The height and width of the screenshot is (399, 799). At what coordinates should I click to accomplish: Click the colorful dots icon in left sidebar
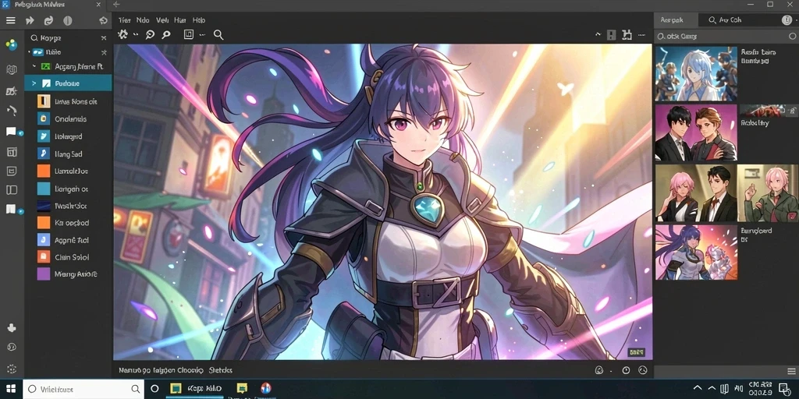pos(11,45)
